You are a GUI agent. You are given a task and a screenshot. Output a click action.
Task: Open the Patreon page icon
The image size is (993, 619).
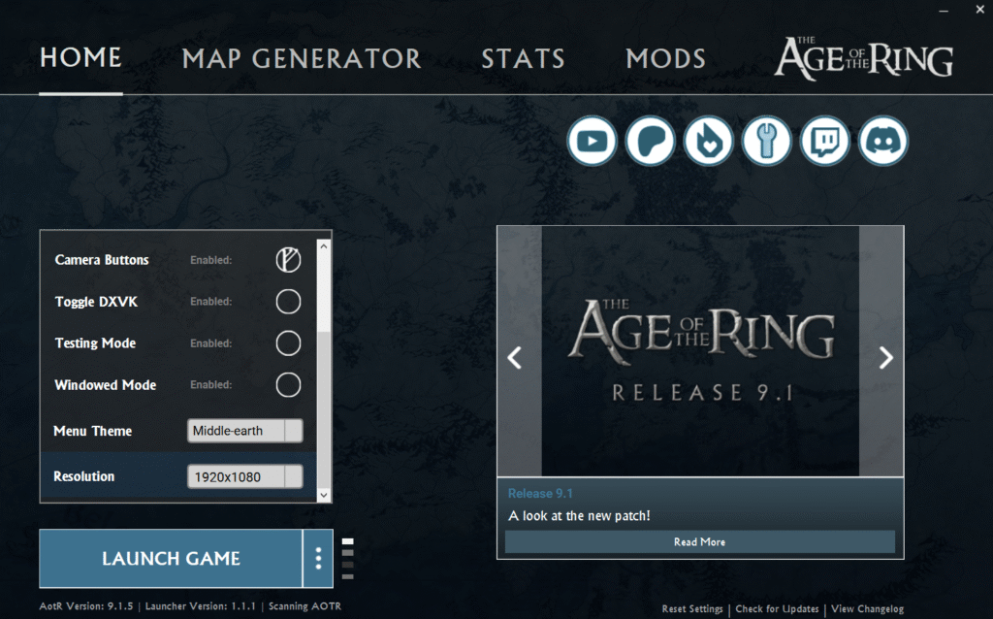pos(651,141)
